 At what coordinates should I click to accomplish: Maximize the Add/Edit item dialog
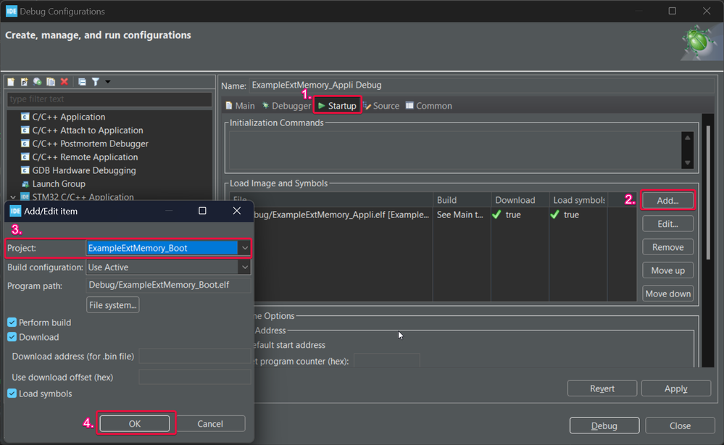click(x=202, y=210)
